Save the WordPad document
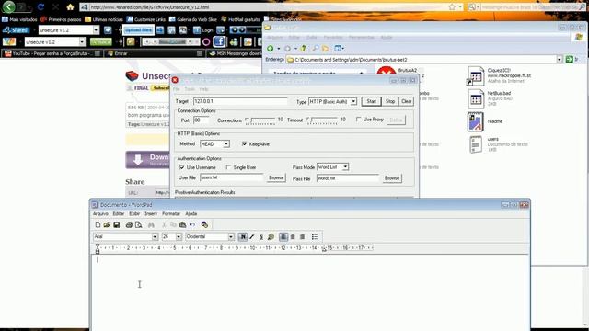Image resolution: width=589 pixels, height=331 pixels. point(117,224)
